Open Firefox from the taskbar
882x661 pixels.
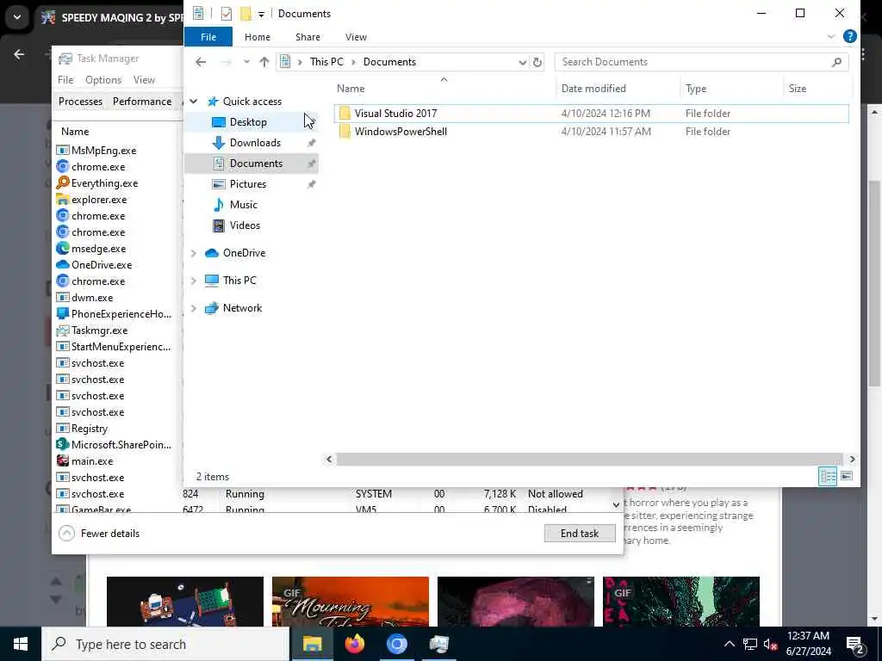[x=354, y=644]
